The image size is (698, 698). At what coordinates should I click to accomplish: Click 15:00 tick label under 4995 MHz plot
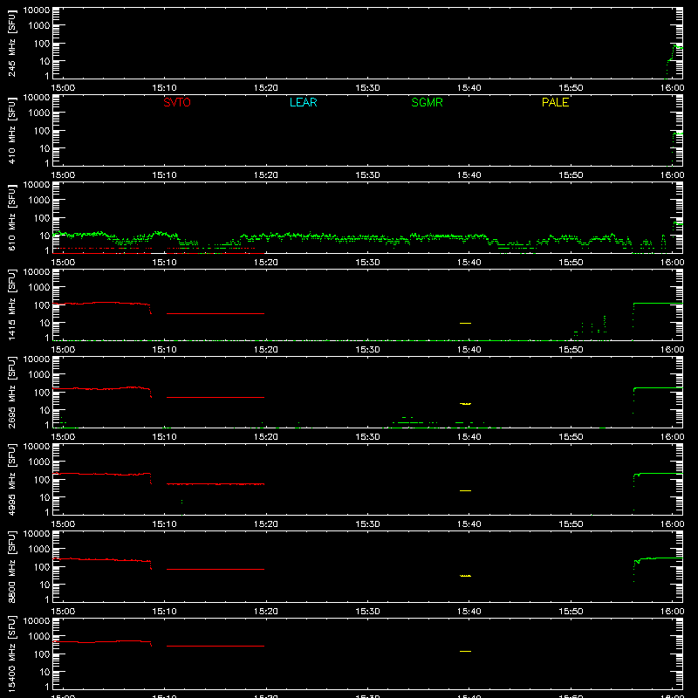[x=63, y=524]
